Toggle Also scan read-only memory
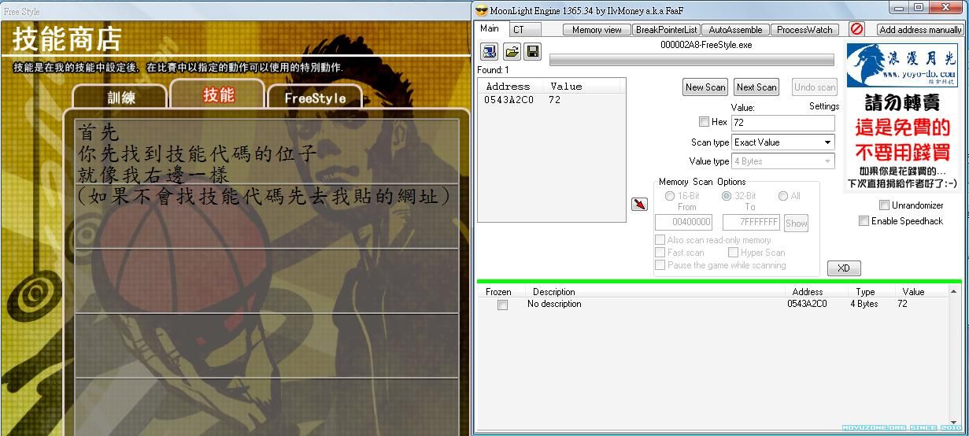Screen dimensions: 969x436 (x=660, y=240)
